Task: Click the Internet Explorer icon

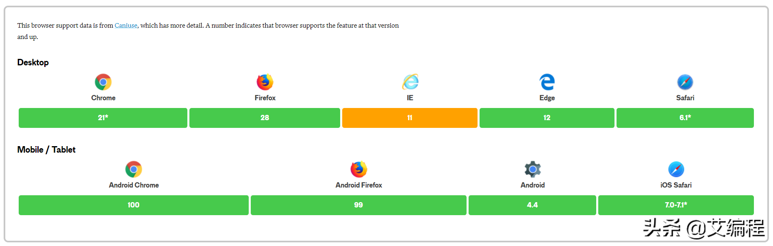Action: (x=410, y=82)
